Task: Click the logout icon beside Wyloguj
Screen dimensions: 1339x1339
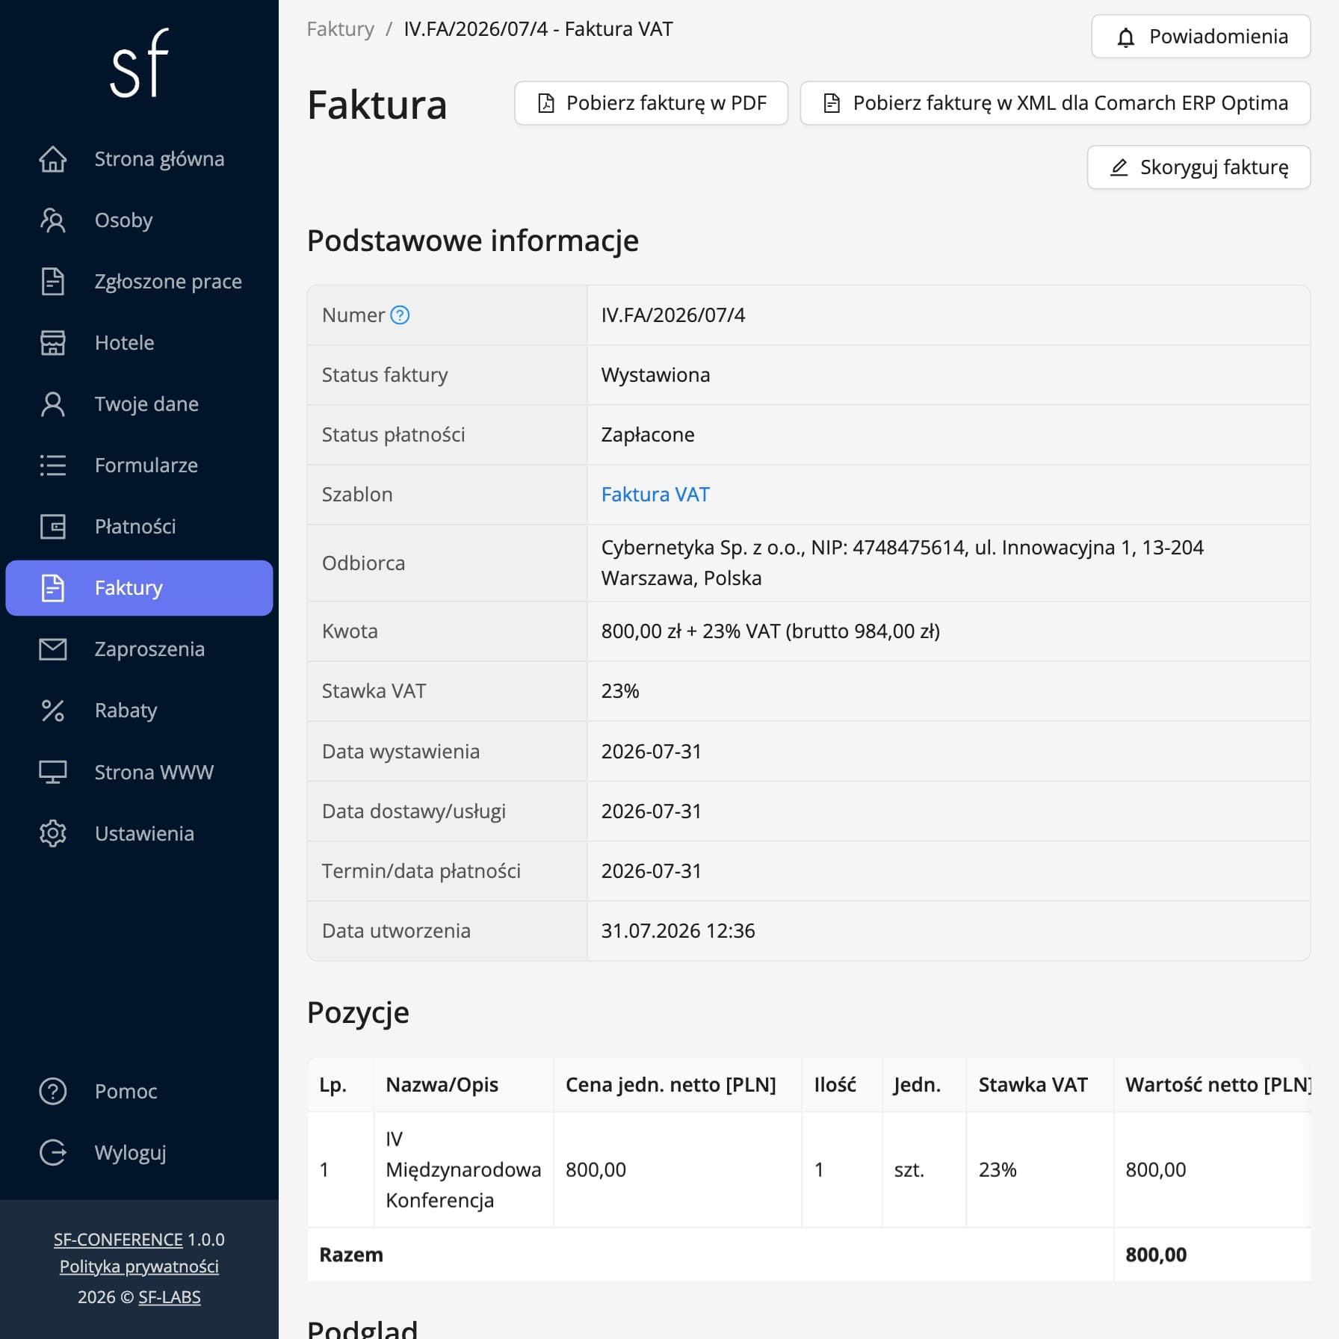Action: (x=52, y=1153)
